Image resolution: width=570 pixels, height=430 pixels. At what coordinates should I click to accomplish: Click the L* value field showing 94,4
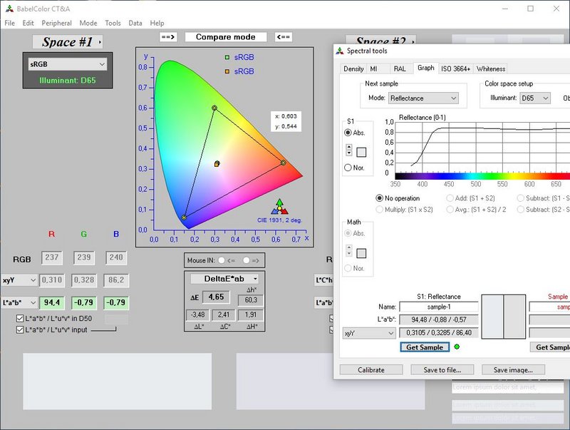[x=52, y=302]
